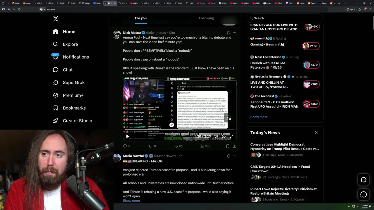Open floating Grok button at bottom right
The image size is (374, 210).
[363, 180]
